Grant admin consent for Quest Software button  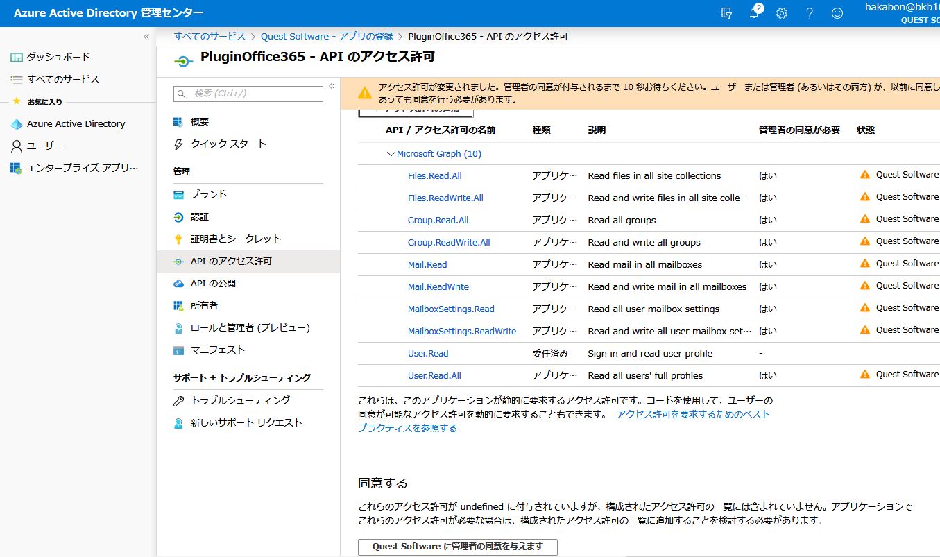[x=458, y=547]
